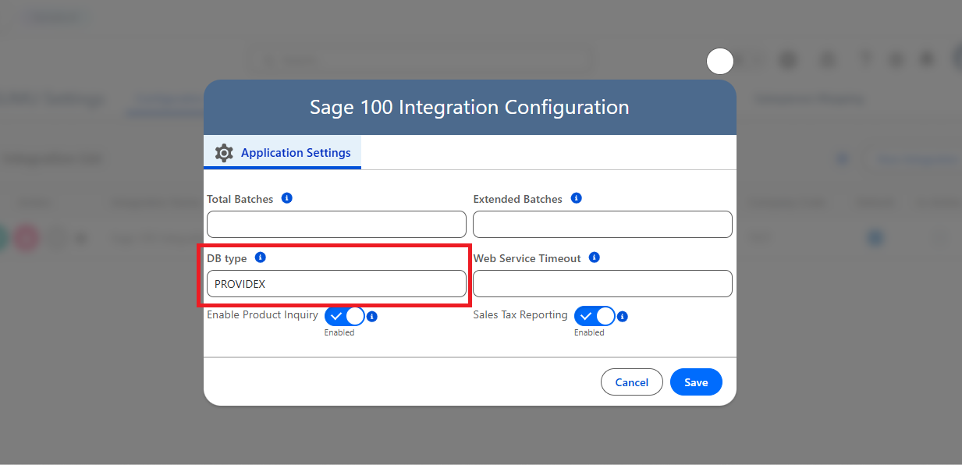Click the 'Enable Product Inquiry' label text
This screenshot has width=962, height=465.
pos(262,315)
